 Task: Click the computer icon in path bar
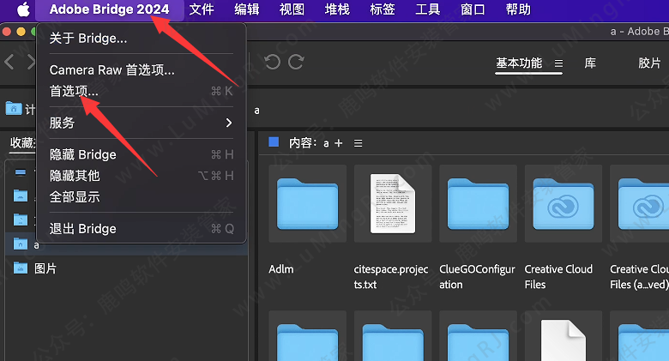point(14,108)
